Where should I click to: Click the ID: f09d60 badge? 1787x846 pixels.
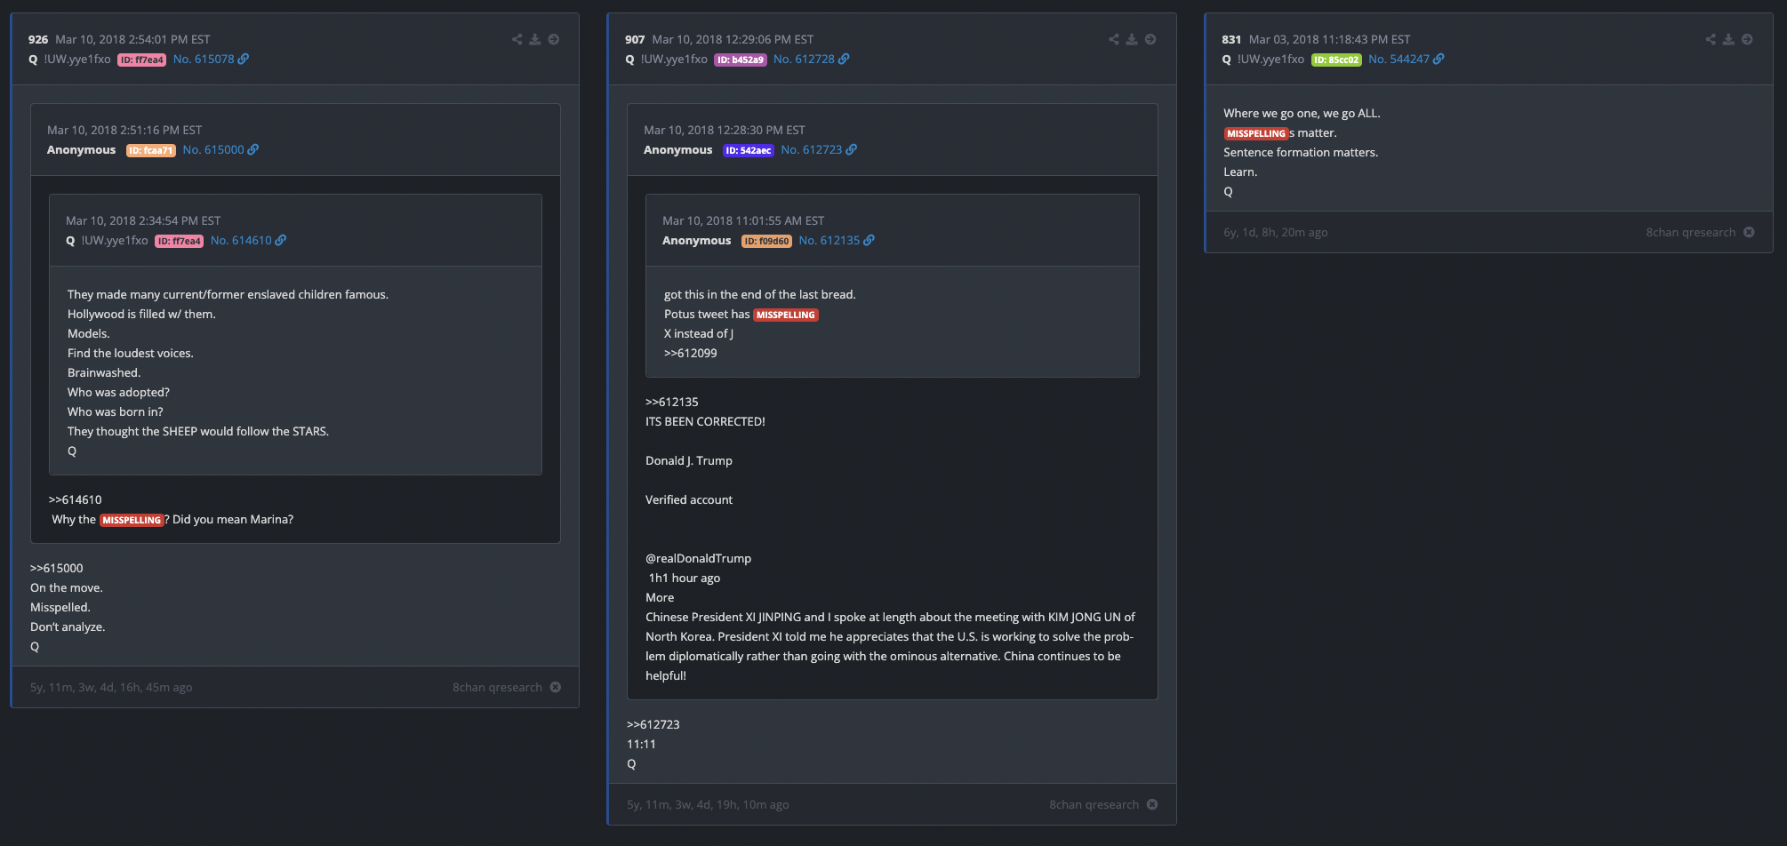(766, 241)
